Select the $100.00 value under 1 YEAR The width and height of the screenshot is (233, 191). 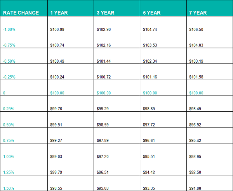click(x=57, y=93)
